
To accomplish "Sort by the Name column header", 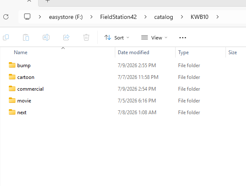I will [21, 52].
